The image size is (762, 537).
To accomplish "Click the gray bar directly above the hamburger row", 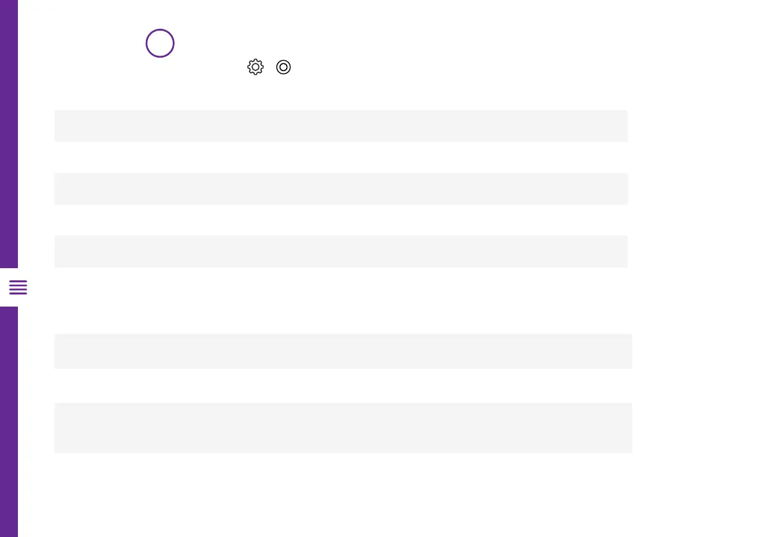I will [x=340, y=252].
